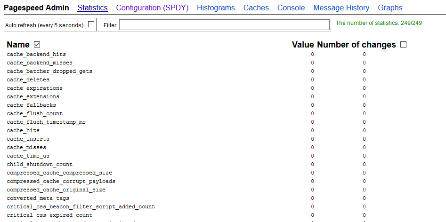This screenshot has height=222, width=446.
Task: Open the Caches tab
Action: pyautogui.click(x=256, y=8)
